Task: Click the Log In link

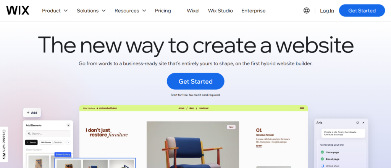Action: click(x=327, y=11)
